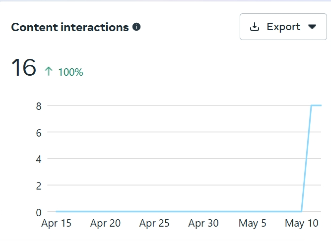Viewport: 331px width, 241px height.
Task: Click the y-axis value 8
Action: tap(38, 105)
